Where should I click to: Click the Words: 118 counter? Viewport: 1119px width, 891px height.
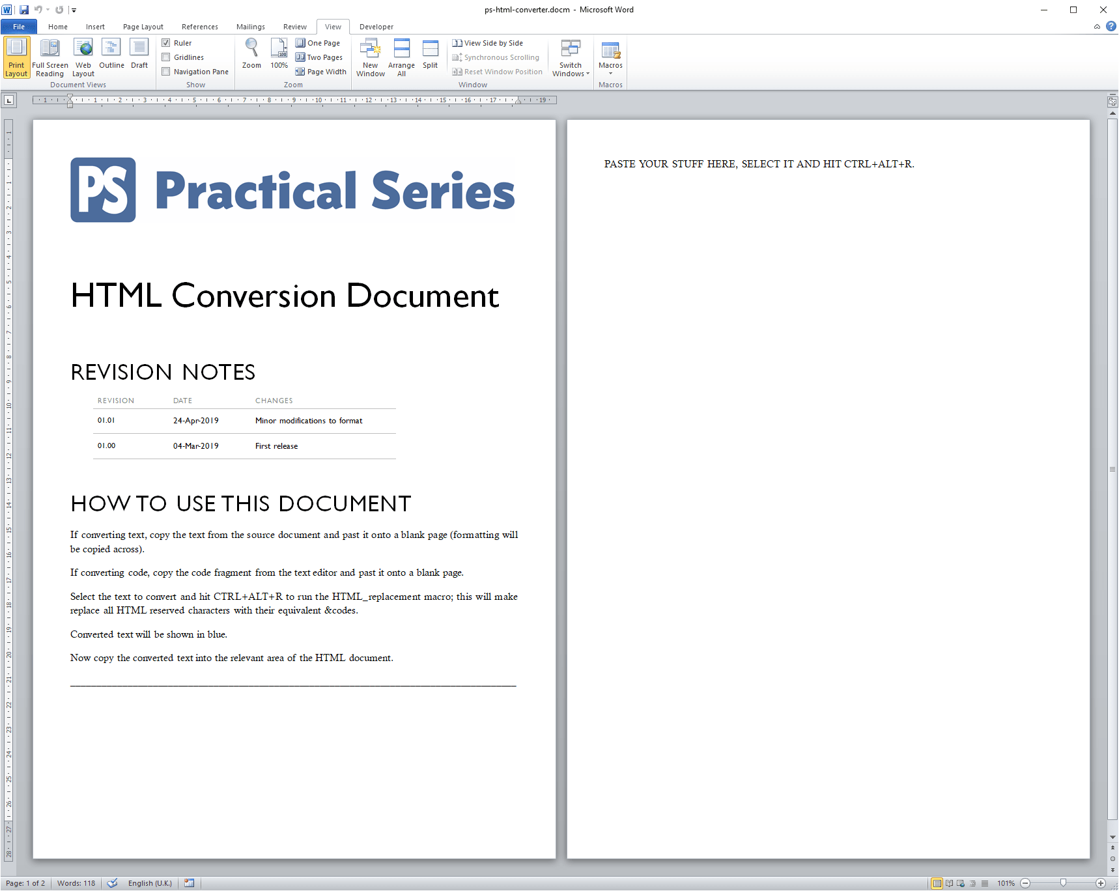pyautogui.click(x=76, y=883)
